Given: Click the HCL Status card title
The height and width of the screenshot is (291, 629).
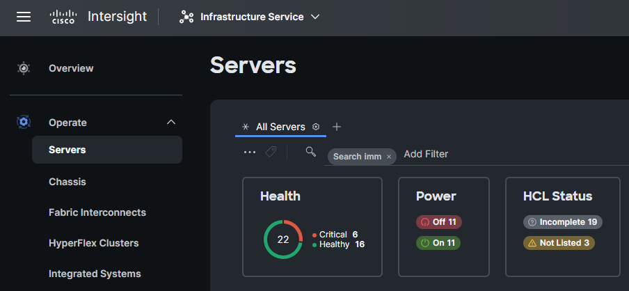Looking at the screenshot, I should click(557, 196).
